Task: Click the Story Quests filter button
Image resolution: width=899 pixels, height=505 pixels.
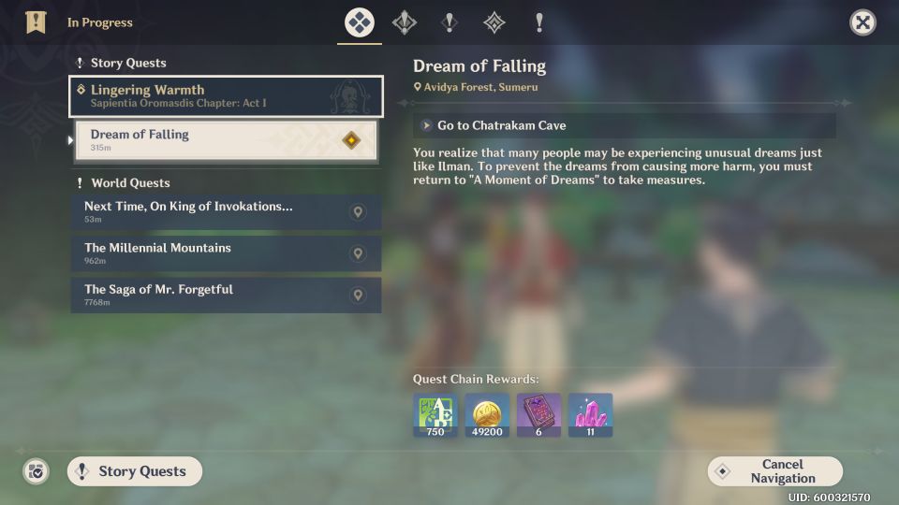Action: click(135, 471)
